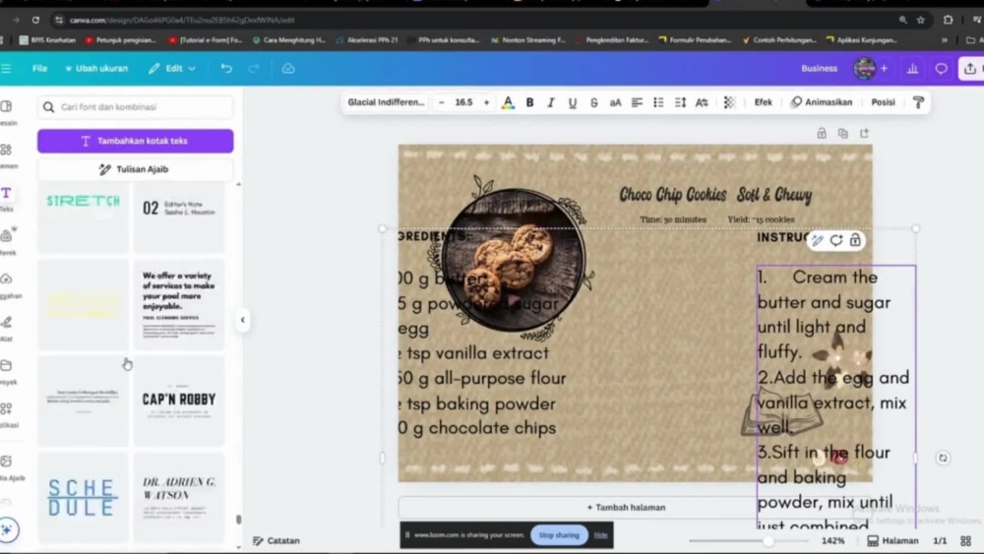
Task: Select SCHEDULE font combination thumbnail
Action: (84, 498)
